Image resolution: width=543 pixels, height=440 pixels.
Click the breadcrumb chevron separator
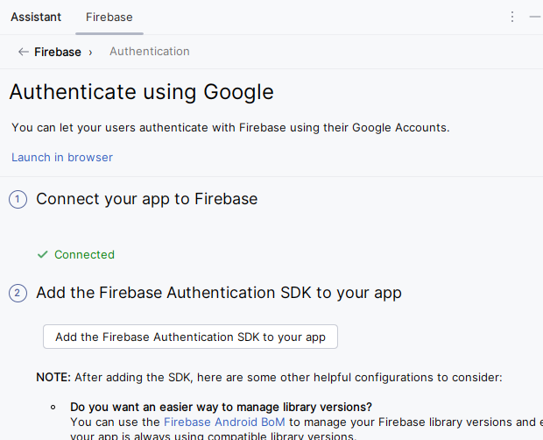(90, 52)
